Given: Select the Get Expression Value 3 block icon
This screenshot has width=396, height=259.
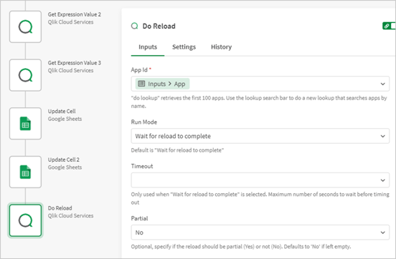Looking at the screenshot, I should pos(25,75).
